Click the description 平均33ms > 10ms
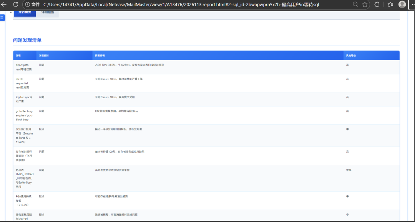Viewport: 415px width, 222px height. click(119, 79)
